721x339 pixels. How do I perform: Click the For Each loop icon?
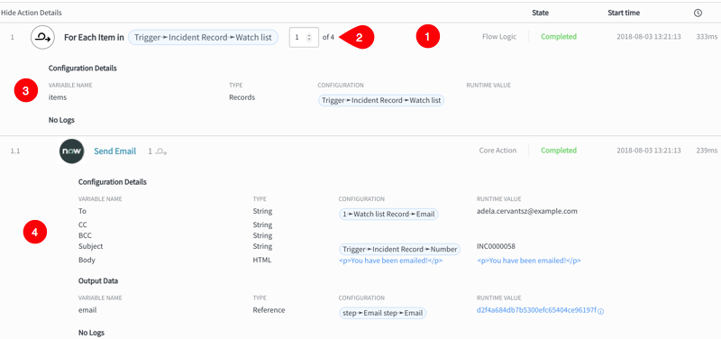click(42, 37)
